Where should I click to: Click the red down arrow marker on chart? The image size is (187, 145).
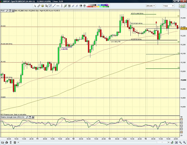(x=156, y=22)
